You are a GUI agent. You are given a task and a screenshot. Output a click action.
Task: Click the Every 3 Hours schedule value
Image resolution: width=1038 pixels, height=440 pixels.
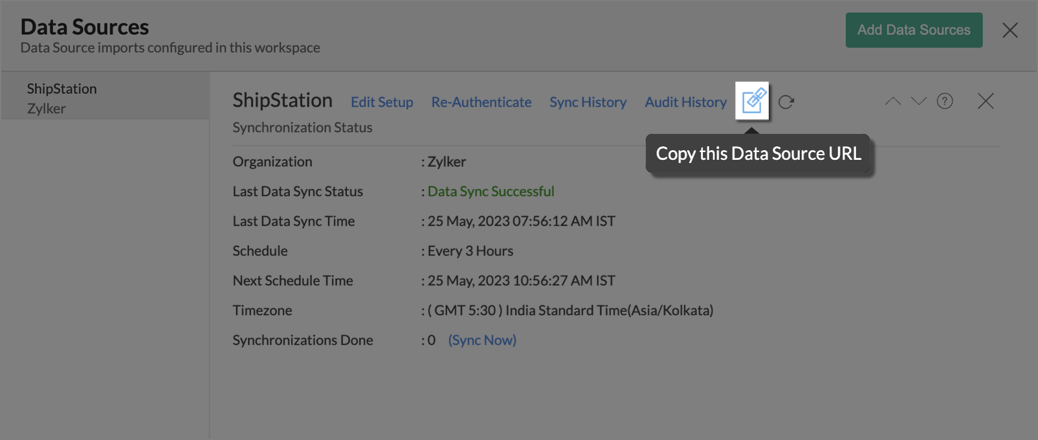[x=470, y=251]
